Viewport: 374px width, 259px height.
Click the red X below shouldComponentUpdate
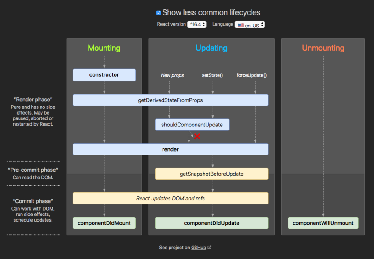(197, 137)
